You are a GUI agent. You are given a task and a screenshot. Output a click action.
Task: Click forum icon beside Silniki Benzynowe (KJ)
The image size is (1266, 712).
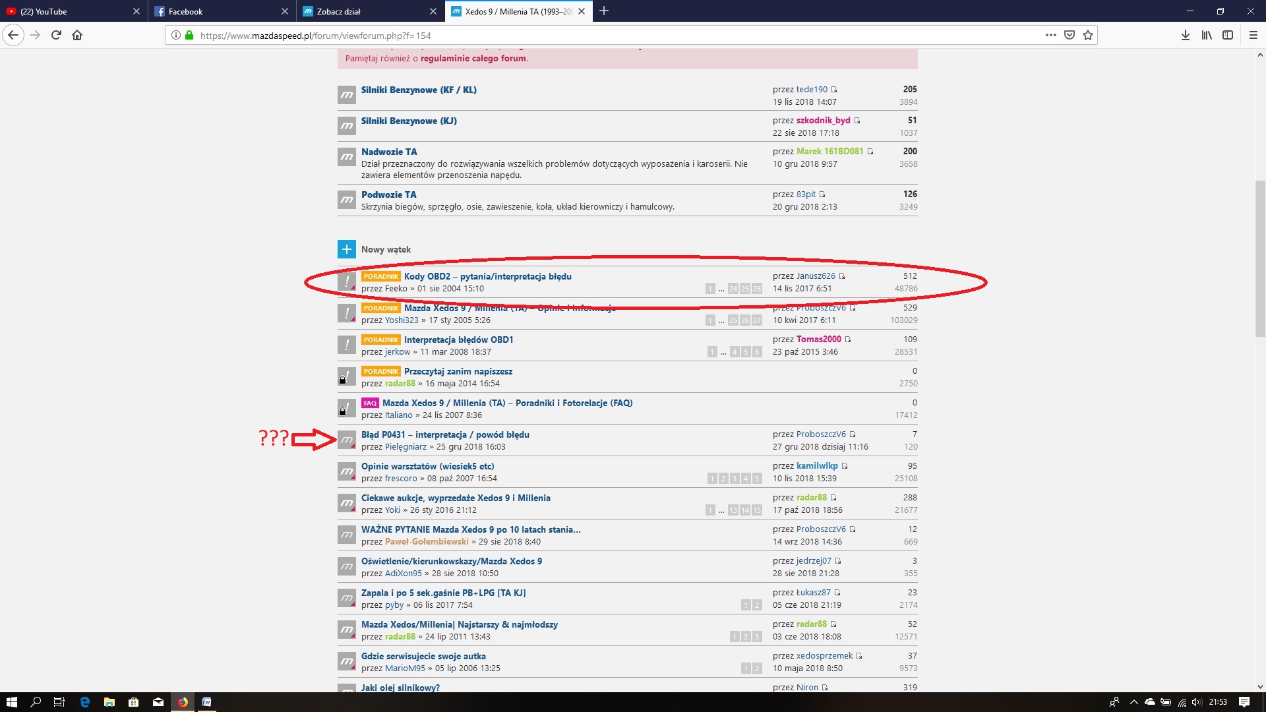coord(346,126)
